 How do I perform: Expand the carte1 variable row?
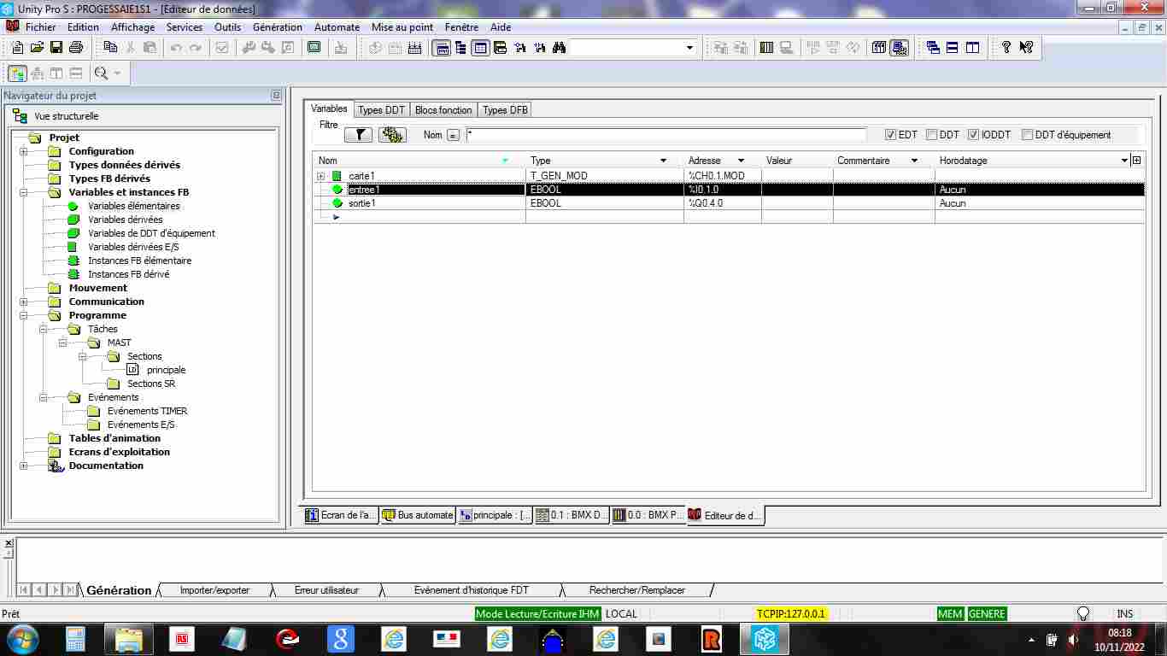pyautogui.click(x=321, y=176)
